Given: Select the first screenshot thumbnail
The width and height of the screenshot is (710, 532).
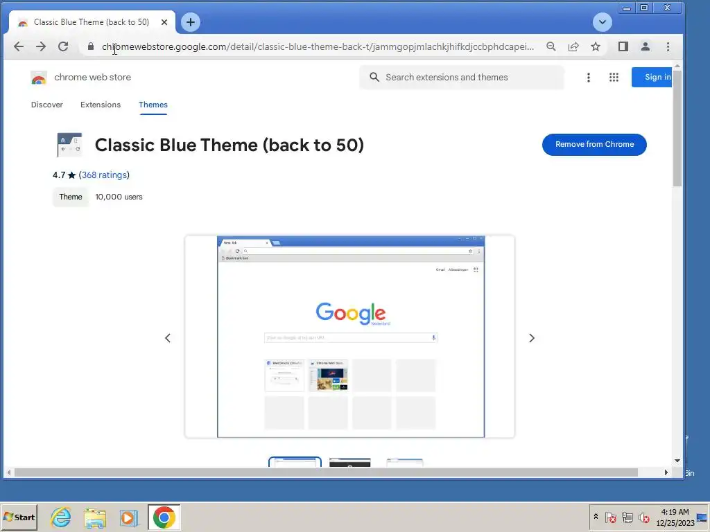Looking at the screenshot, I should click(295, 462).
